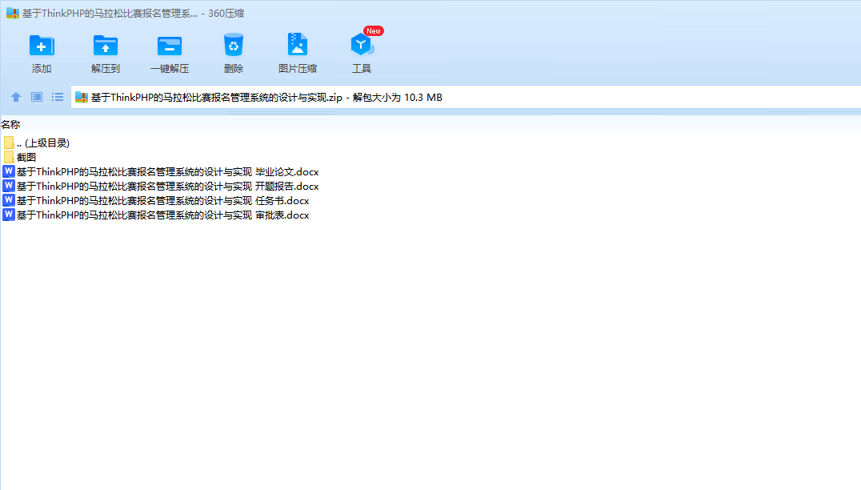Click the Word icon of 毕业论文.docx
The width and height of the screenshot is (861, 490).
tap(8, 171)
